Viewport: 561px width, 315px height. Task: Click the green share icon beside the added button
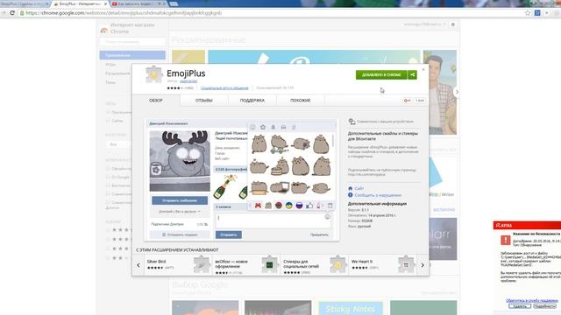tap(413, 74)
